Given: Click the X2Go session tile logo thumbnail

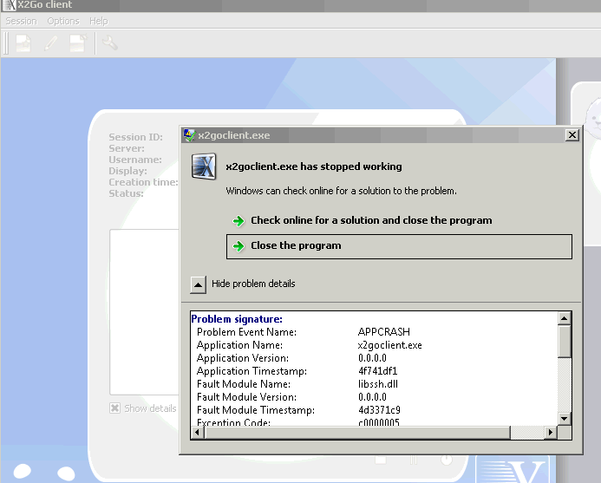Looking at the screenshot, I should [513, 469].
